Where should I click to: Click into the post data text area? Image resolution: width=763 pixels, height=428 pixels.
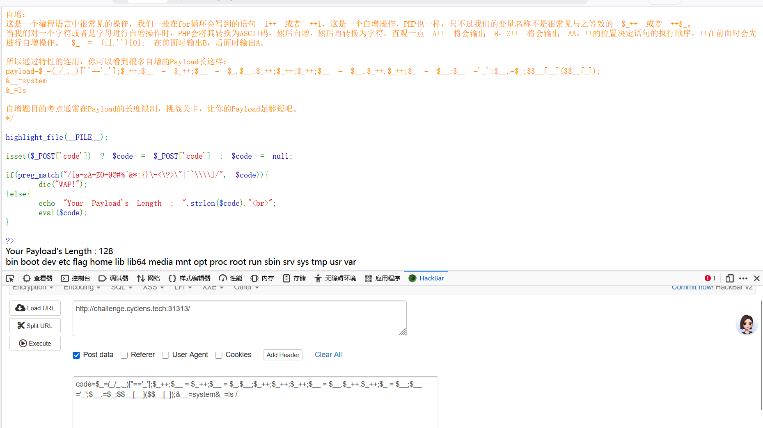coord(255,402)
